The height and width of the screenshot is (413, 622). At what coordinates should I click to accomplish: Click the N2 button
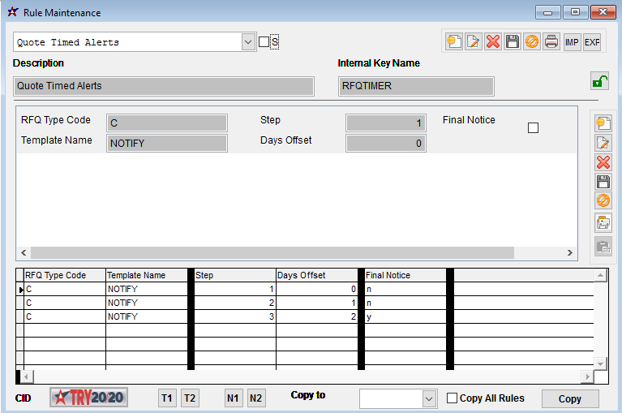coord(256,398)
